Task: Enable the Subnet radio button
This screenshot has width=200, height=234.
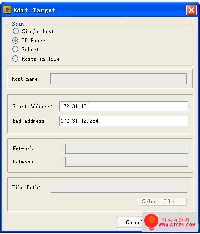Action: point(16,49)
